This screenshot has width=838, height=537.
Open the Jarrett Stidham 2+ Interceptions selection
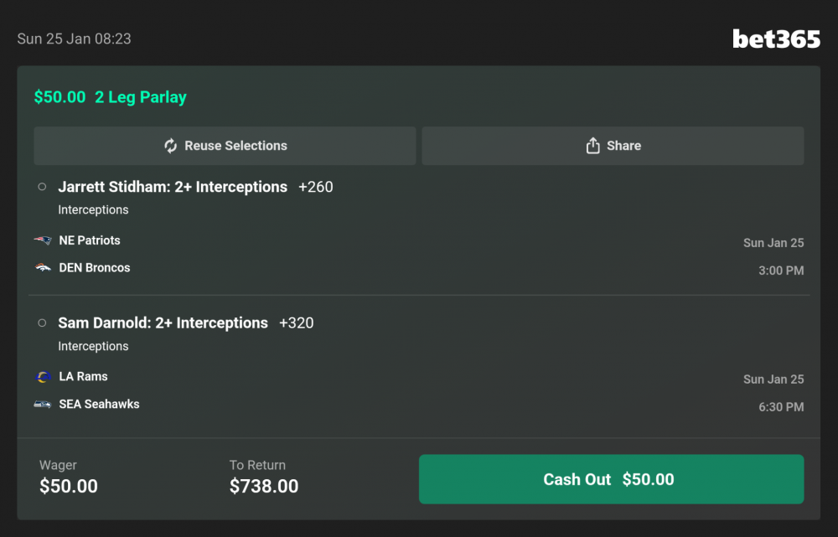pos(173,187)
